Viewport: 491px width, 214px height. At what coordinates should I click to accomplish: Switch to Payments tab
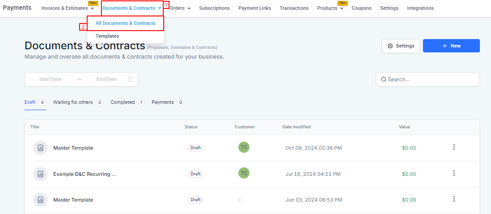pos(168,103)
